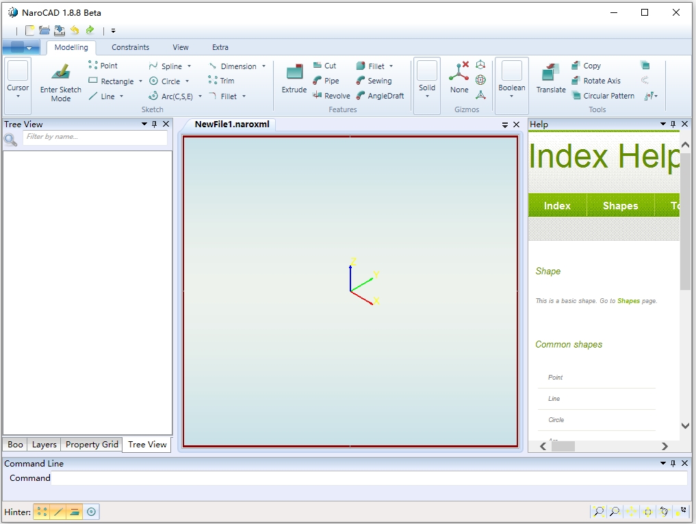Click the Rotate Axis tool
The image size is (696, 524).
(x=595, y=81)
